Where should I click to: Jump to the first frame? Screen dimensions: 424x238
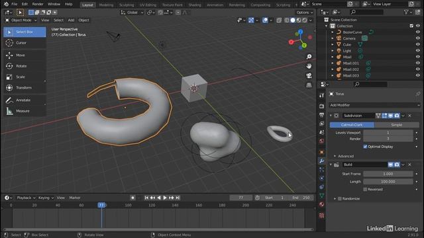(146, 198)
